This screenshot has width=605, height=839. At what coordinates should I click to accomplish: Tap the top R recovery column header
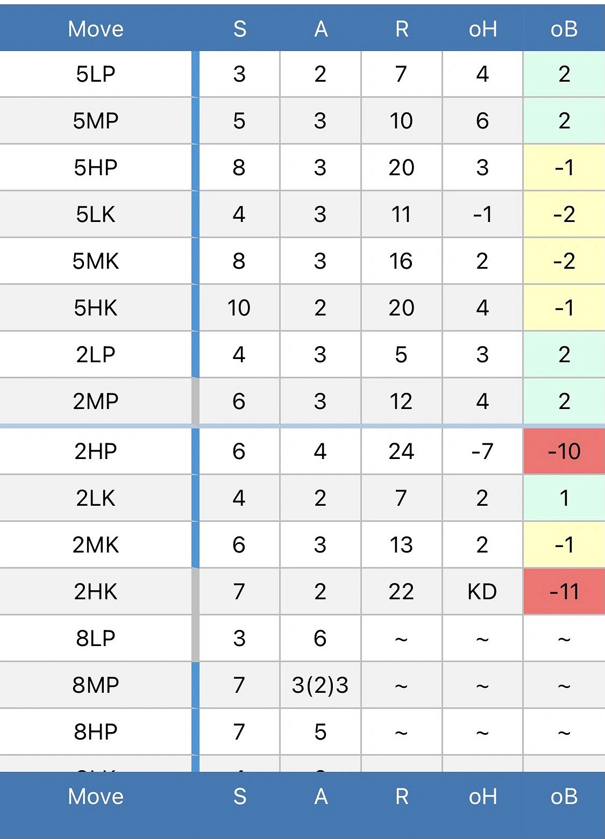[x=402, y=29]
